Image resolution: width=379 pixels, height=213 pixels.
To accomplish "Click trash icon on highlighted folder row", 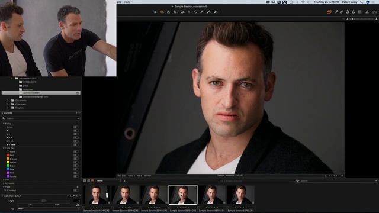I will click(x=78, y=93).
